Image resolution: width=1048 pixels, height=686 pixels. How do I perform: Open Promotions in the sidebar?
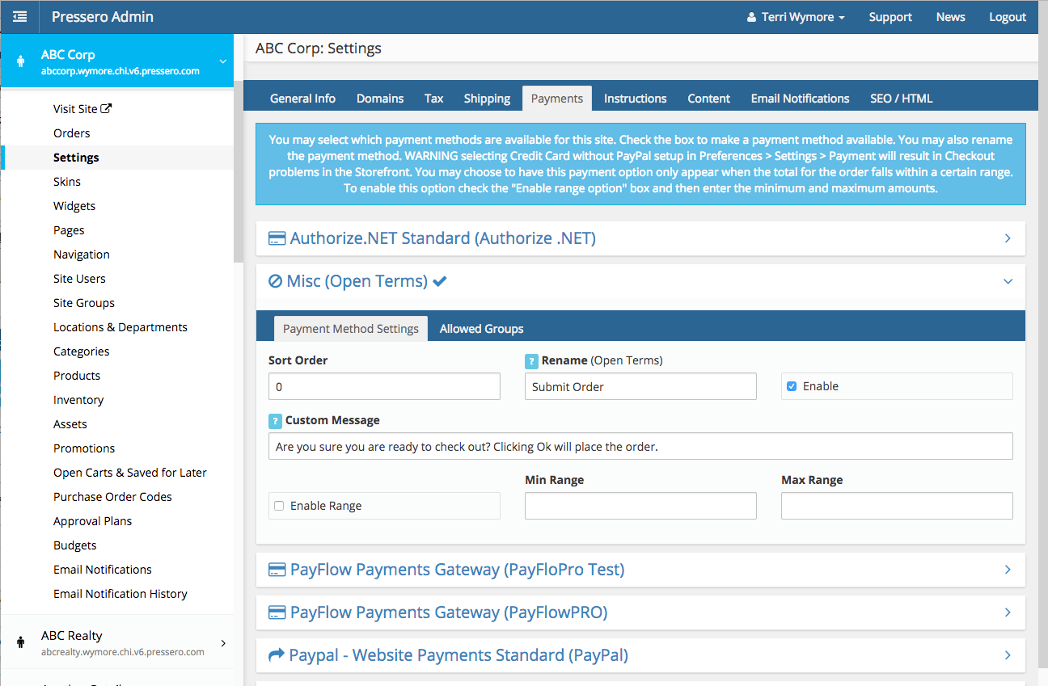(84, 448)
